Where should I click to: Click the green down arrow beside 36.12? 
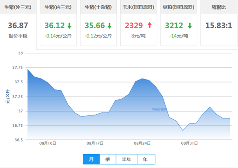pos(69,26)
